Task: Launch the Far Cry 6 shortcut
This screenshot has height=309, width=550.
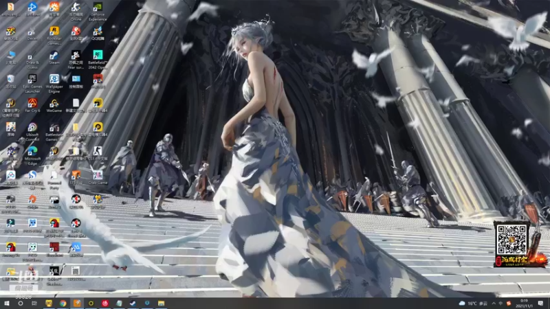Action: click(x=32, y=105)
